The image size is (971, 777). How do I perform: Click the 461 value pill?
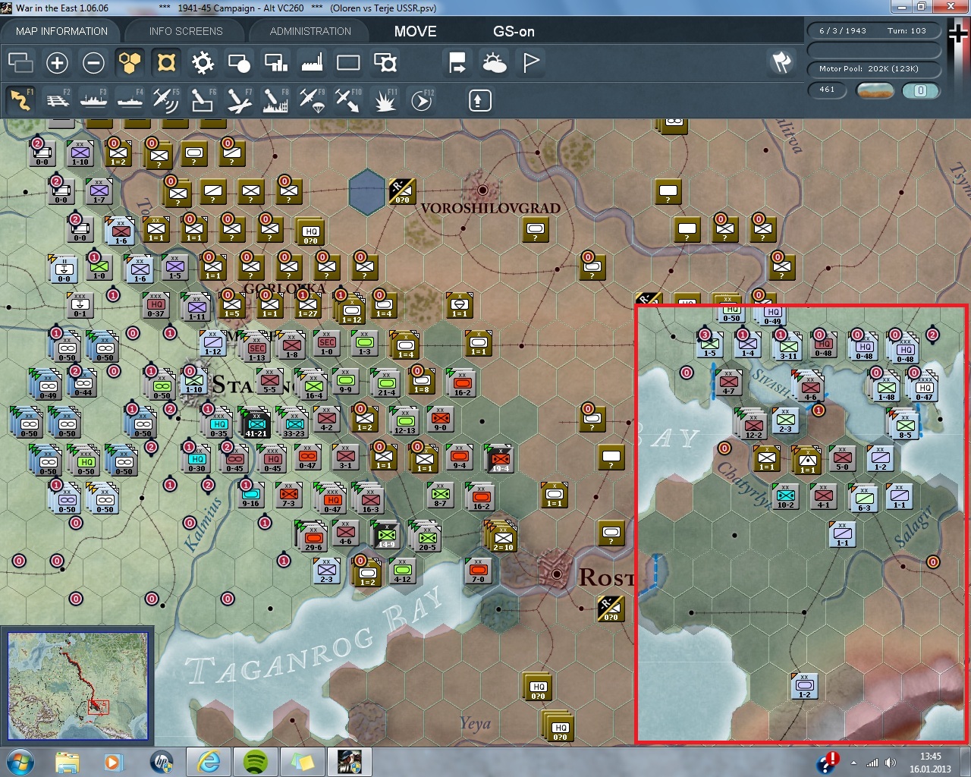(827, 90)
